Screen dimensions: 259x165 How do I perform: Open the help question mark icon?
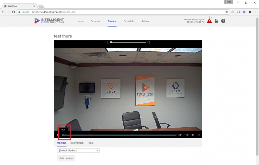point(223,21)
